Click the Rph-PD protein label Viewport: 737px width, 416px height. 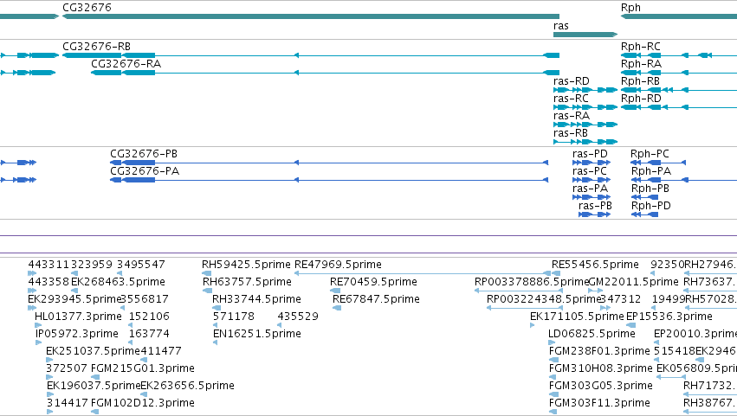click(x=651, y=206)
